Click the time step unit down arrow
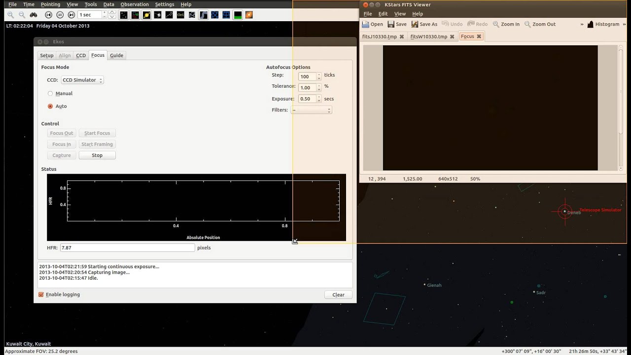The width and height of the screenshot is (631, 355). click(x=112, y=17)
